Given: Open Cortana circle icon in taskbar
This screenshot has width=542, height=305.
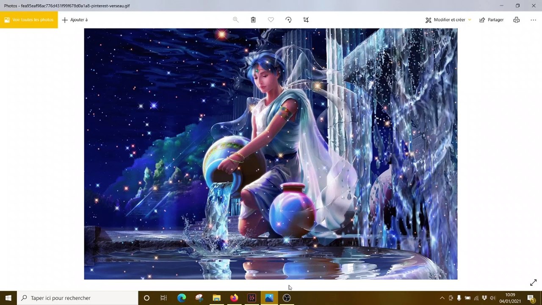Looking at the screenshot, I should tap(147, 298).
